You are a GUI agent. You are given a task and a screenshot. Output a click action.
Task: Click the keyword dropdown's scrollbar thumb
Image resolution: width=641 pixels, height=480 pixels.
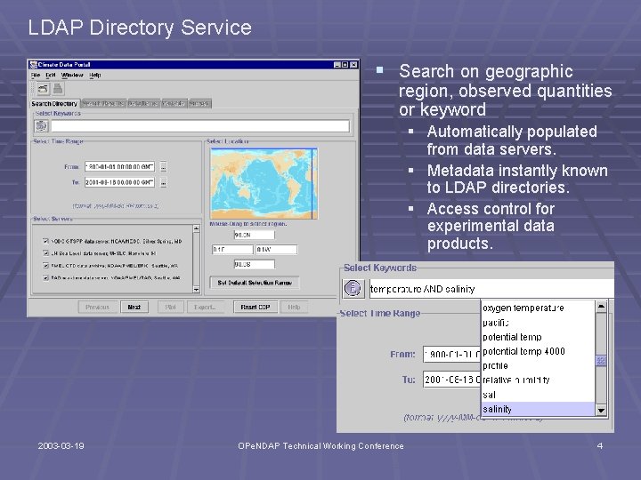point(601,360)
